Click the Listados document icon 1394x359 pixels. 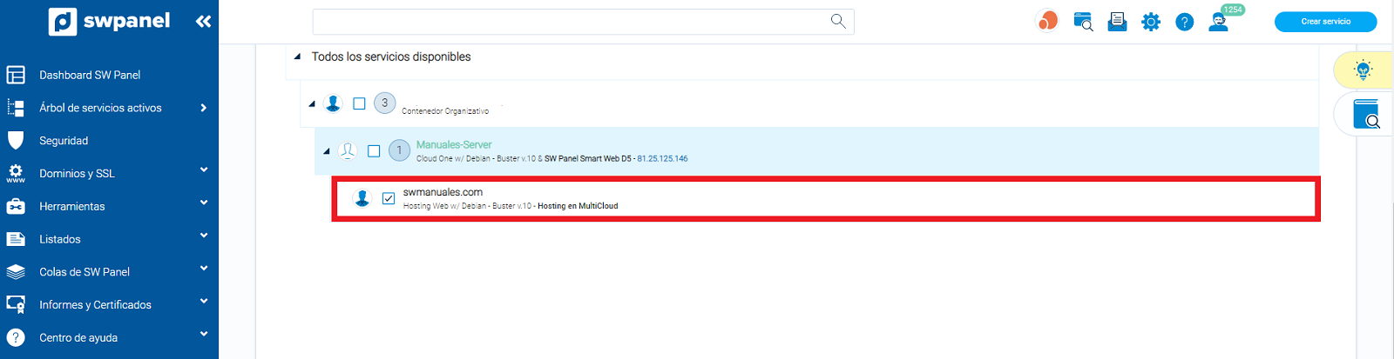click(16, 239)
